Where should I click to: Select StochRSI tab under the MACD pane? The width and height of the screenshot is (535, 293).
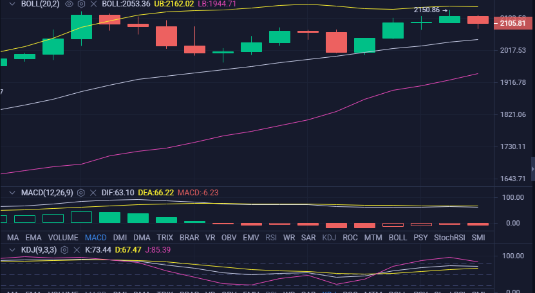[449, 238]
